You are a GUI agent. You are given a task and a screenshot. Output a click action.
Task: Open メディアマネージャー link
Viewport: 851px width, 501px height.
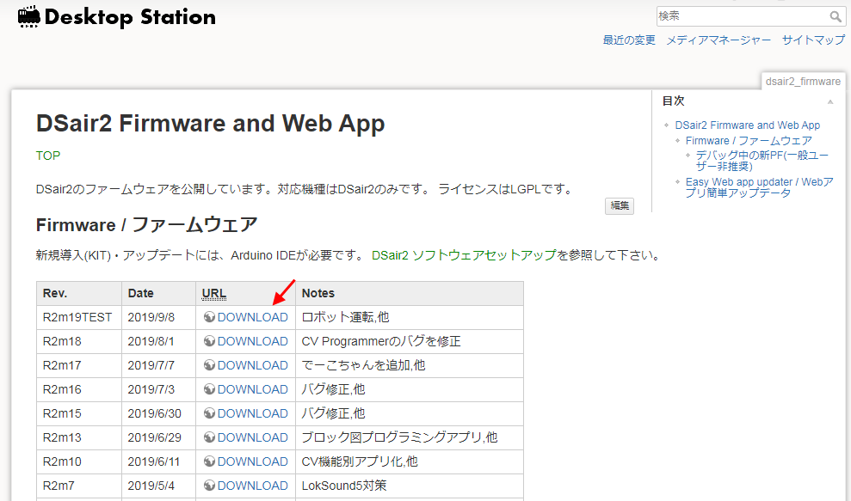click(718, 40)
